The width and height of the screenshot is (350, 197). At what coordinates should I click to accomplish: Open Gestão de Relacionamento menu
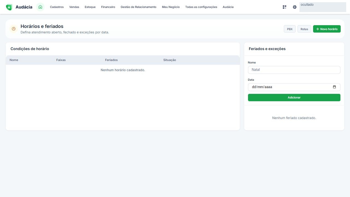(x=138, y=7)
